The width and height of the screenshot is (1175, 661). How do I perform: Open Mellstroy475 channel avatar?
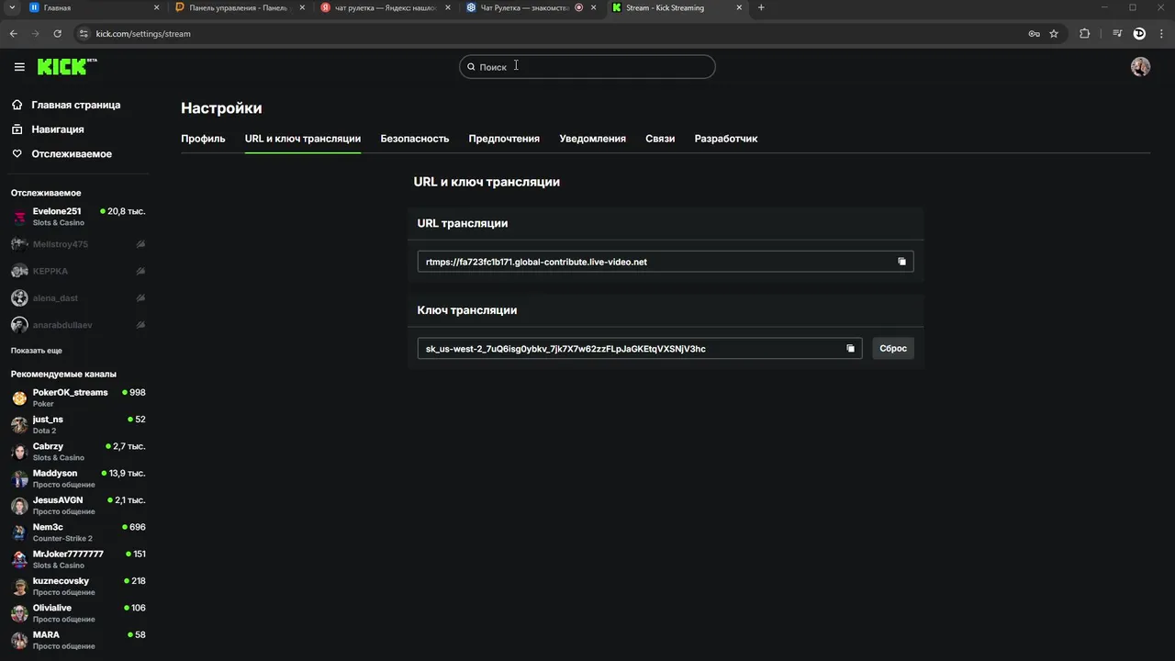[19, 244]
